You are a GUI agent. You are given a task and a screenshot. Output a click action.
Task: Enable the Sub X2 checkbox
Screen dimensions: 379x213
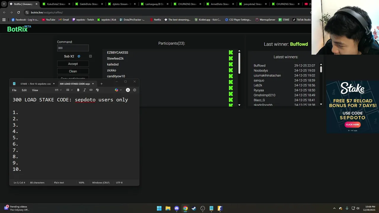(x=91, y=56)
